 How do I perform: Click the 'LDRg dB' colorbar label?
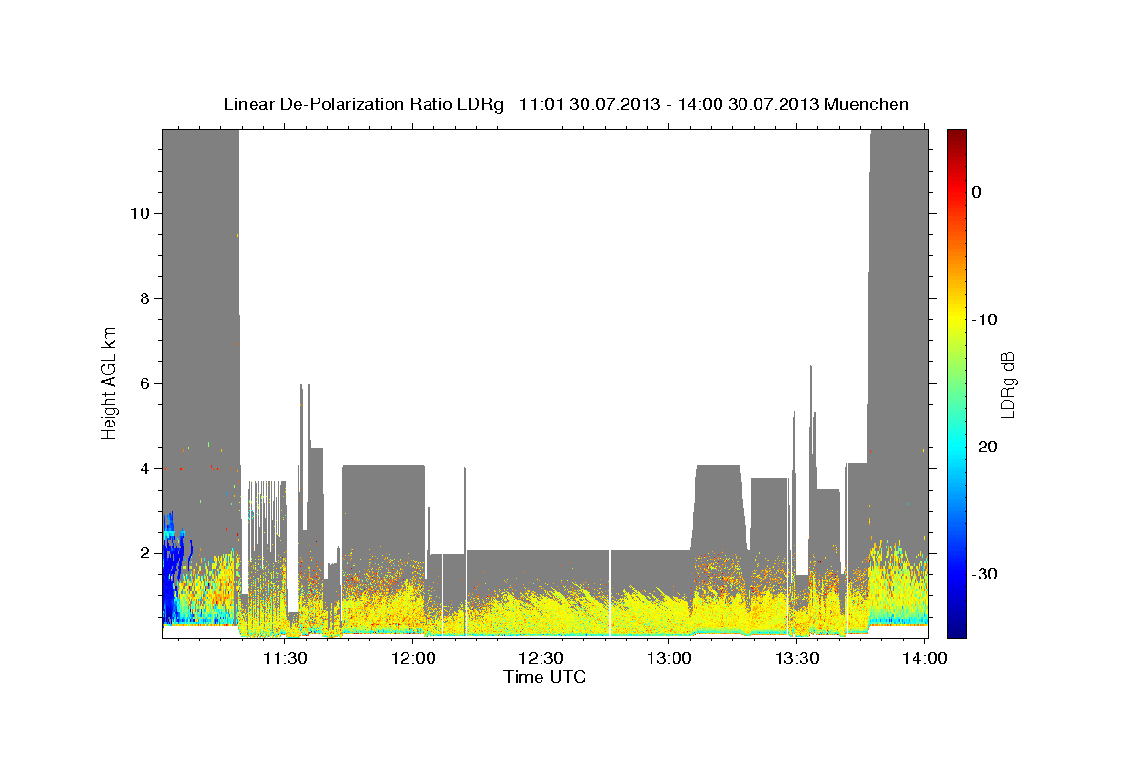coord(1007,383)
